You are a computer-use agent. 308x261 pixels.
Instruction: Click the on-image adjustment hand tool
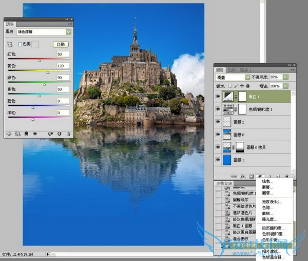(x=9, y=45)
